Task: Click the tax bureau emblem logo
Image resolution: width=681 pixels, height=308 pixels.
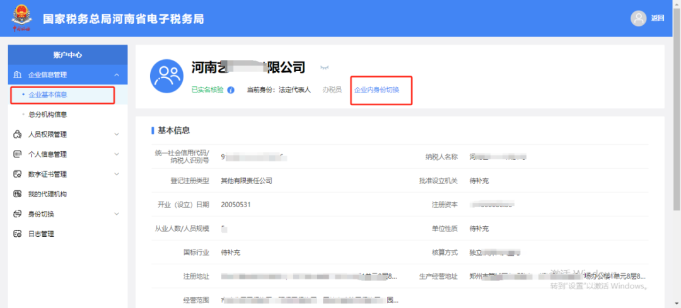Action: (x=21, y=18)
